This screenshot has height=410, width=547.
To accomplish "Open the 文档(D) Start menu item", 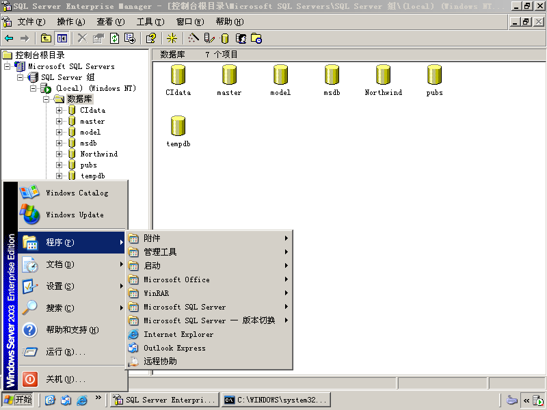I will [x=72, y=264].
